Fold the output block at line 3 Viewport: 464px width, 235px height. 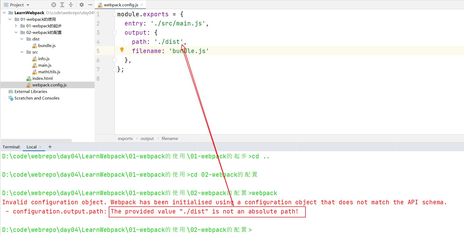[115, 33]
